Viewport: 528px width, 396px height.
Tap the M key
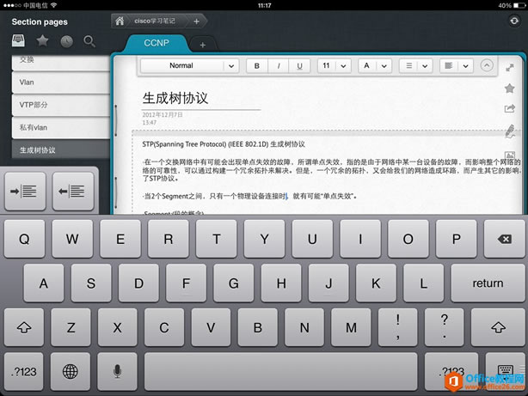click(351, 327)
